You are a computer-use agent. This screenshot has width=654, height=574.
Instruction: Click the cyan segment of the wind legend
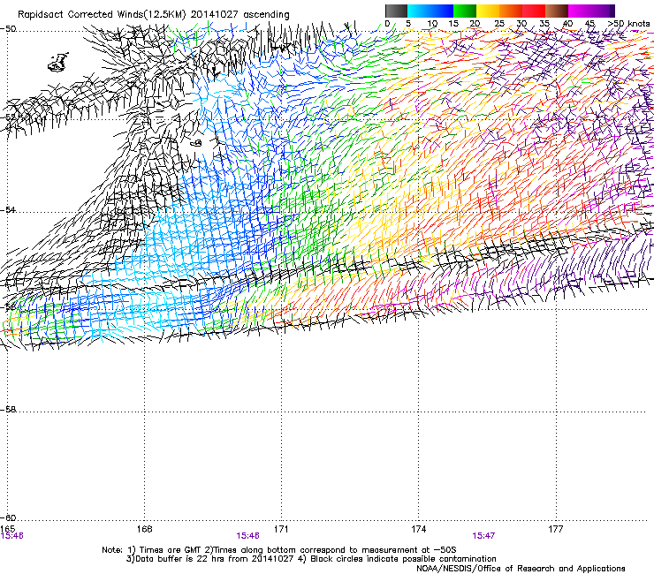419,11
